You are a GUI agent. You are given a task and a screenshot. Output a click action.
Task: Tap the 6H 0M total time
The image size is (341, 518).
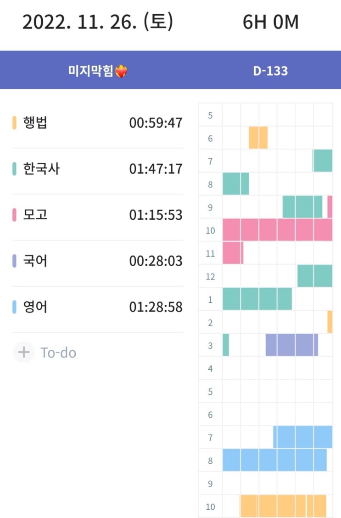(x=271, y=23)
